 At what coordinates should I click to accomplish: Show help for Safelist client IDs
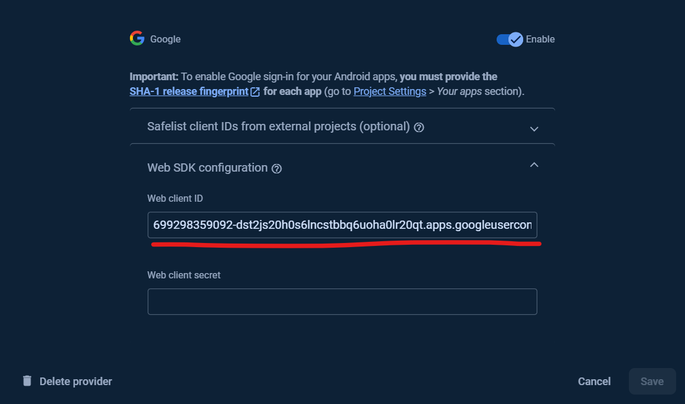click(419, 127)
